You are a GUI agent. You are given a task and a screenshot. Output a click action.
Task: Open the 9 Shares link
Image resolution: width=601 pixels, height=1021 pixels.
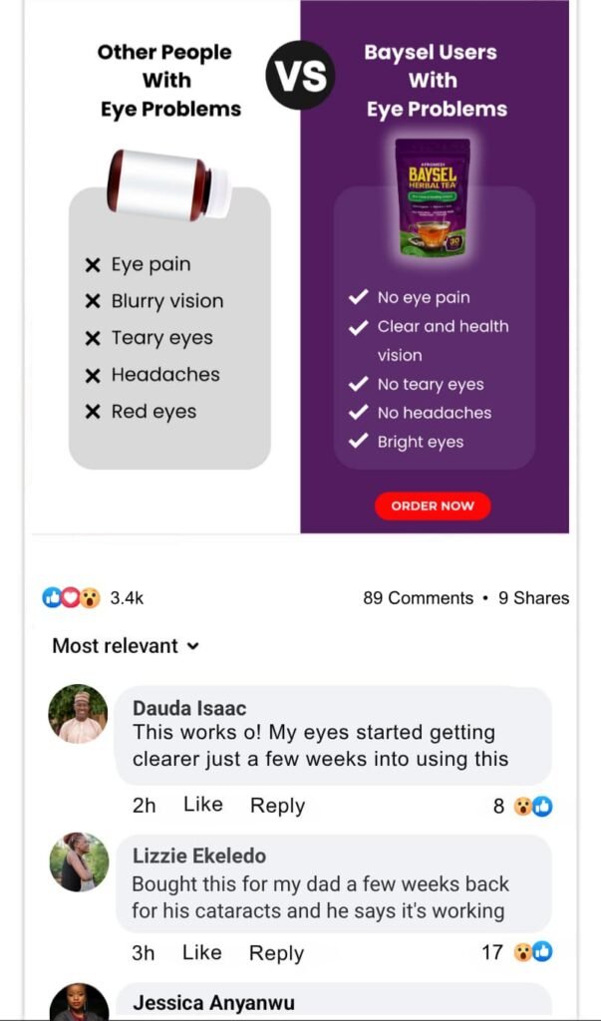pos(533,598)
